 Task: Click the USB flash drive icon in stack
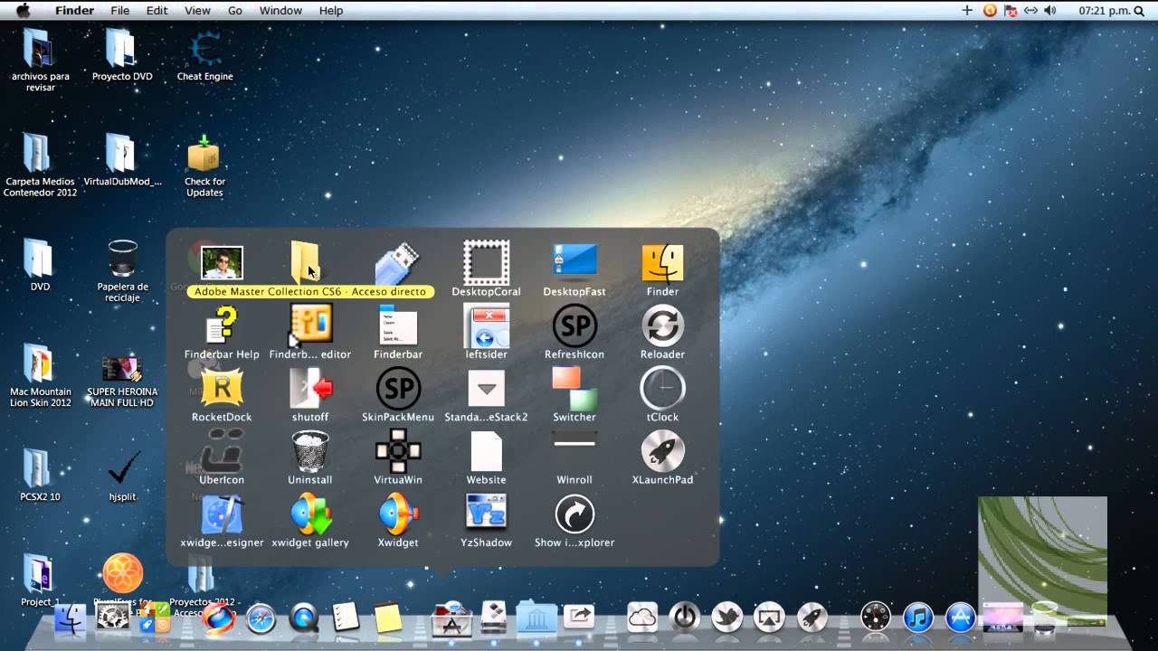tap(398, 263)
